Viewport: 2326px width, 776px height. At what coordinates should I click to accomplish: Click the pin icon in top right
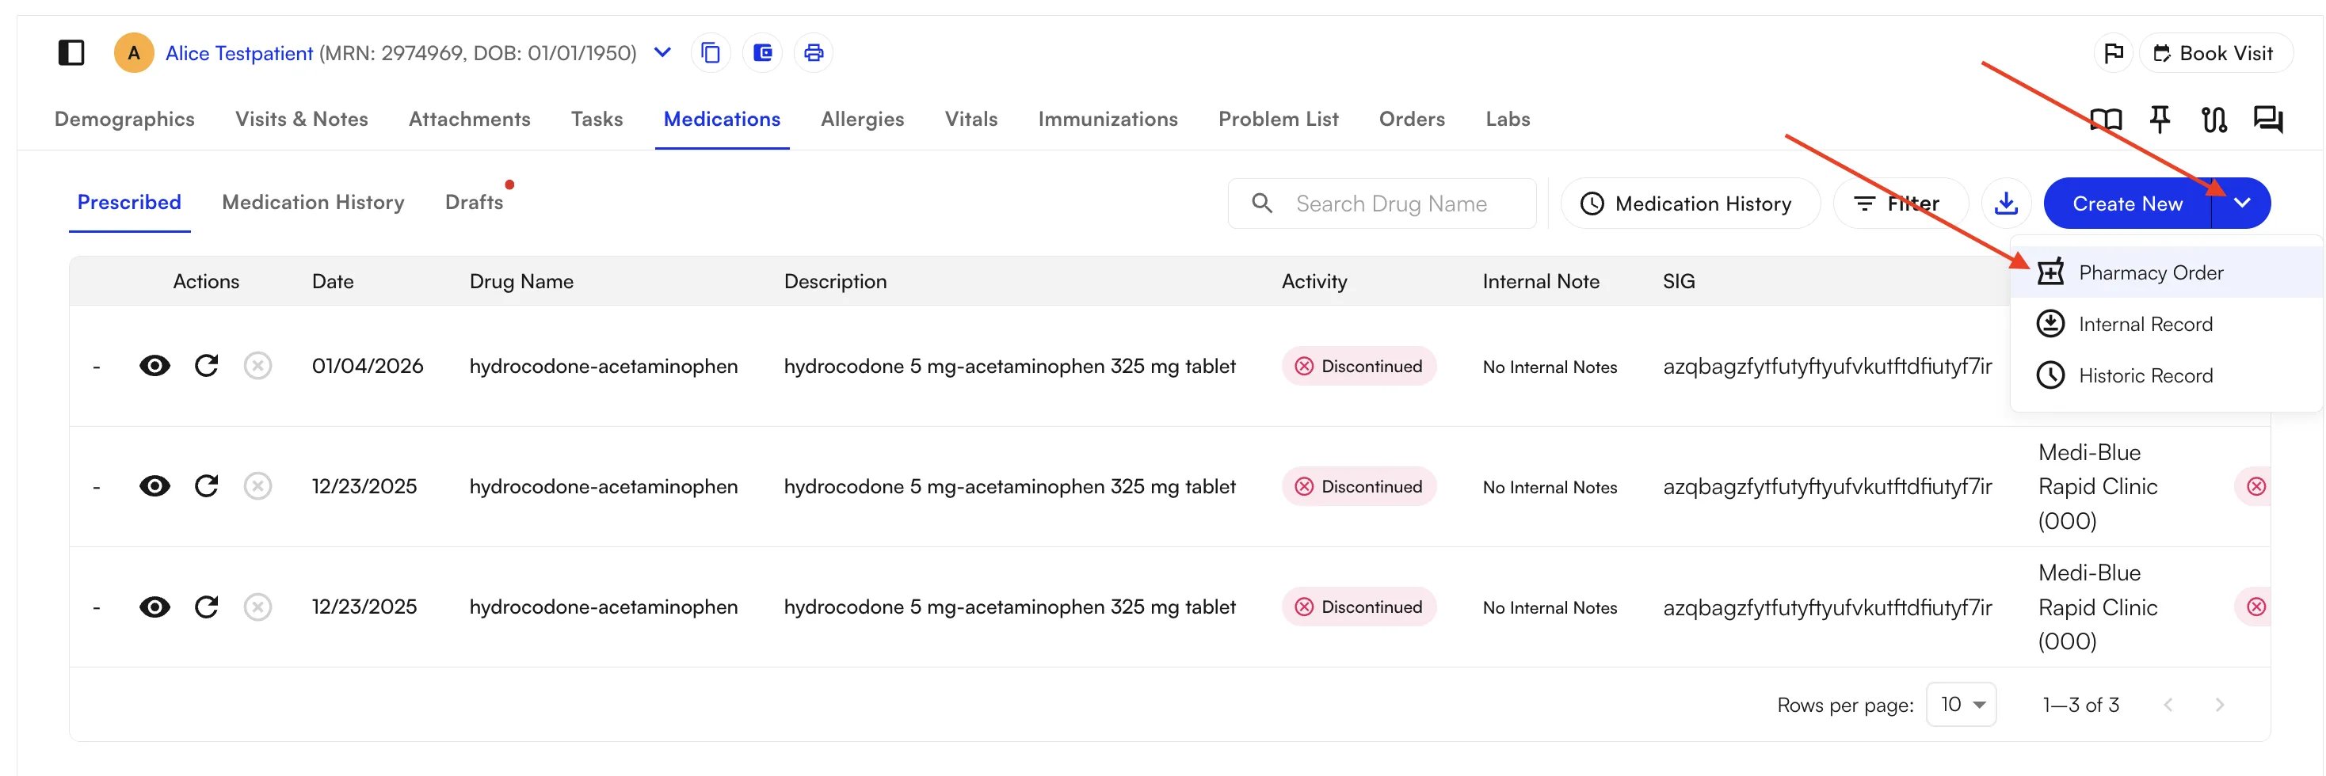tap(2160, 119)
